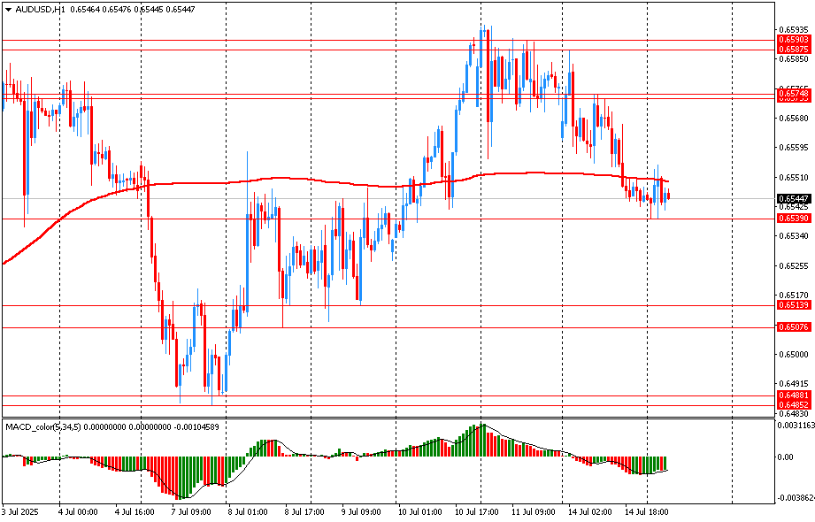The image size is (815, 522).
Task: Click the 0.65935 top price scale label
Action: [x=793, y=30]
